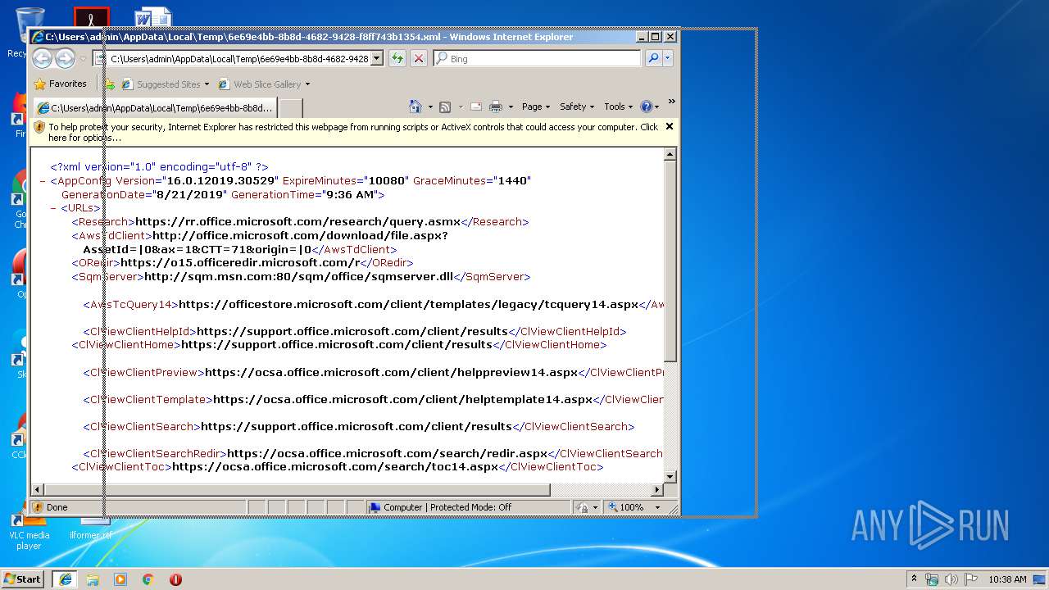The width and height of the screenshot is (1049, 590).
Task: Open the Action Center flag icon
Action: (971, 579)
